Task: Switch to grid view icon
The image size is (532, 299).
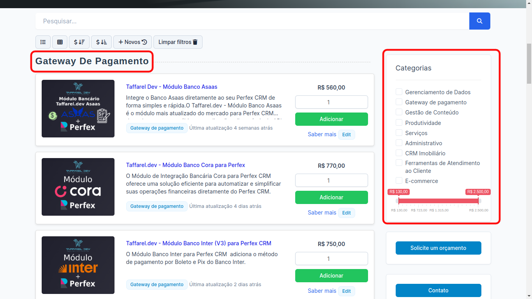Action: click(60, 42)
